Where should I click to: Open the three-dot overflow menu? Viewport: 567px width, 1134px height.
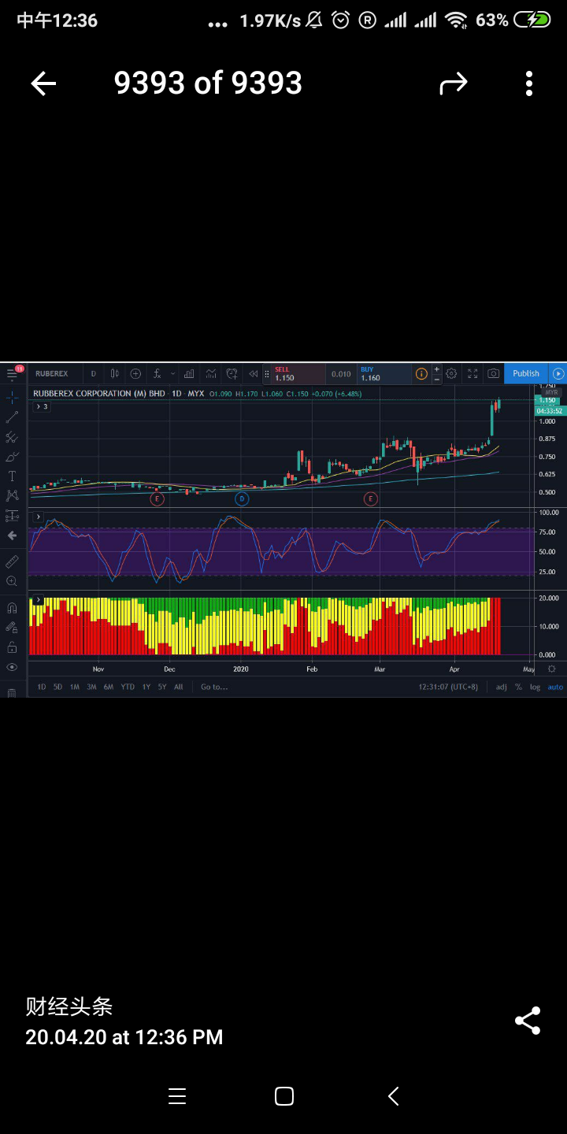tap(529, 83)
